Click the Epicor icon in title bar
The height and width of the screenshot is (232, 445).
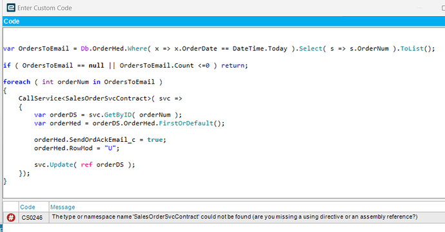[11, 8]
